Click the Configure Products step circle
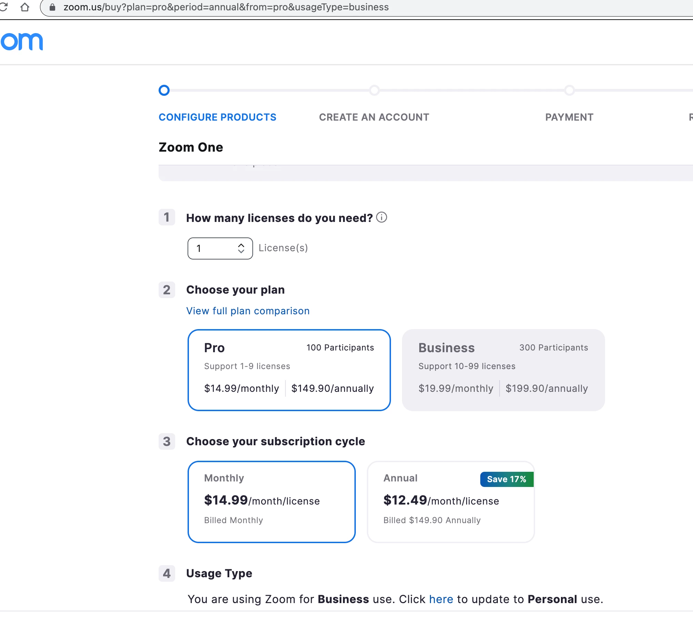 (x=164, y=90)
